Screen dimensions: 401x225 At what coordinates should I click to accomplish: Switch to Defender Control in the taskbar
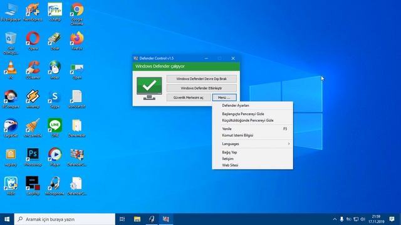tap(166, 219)
